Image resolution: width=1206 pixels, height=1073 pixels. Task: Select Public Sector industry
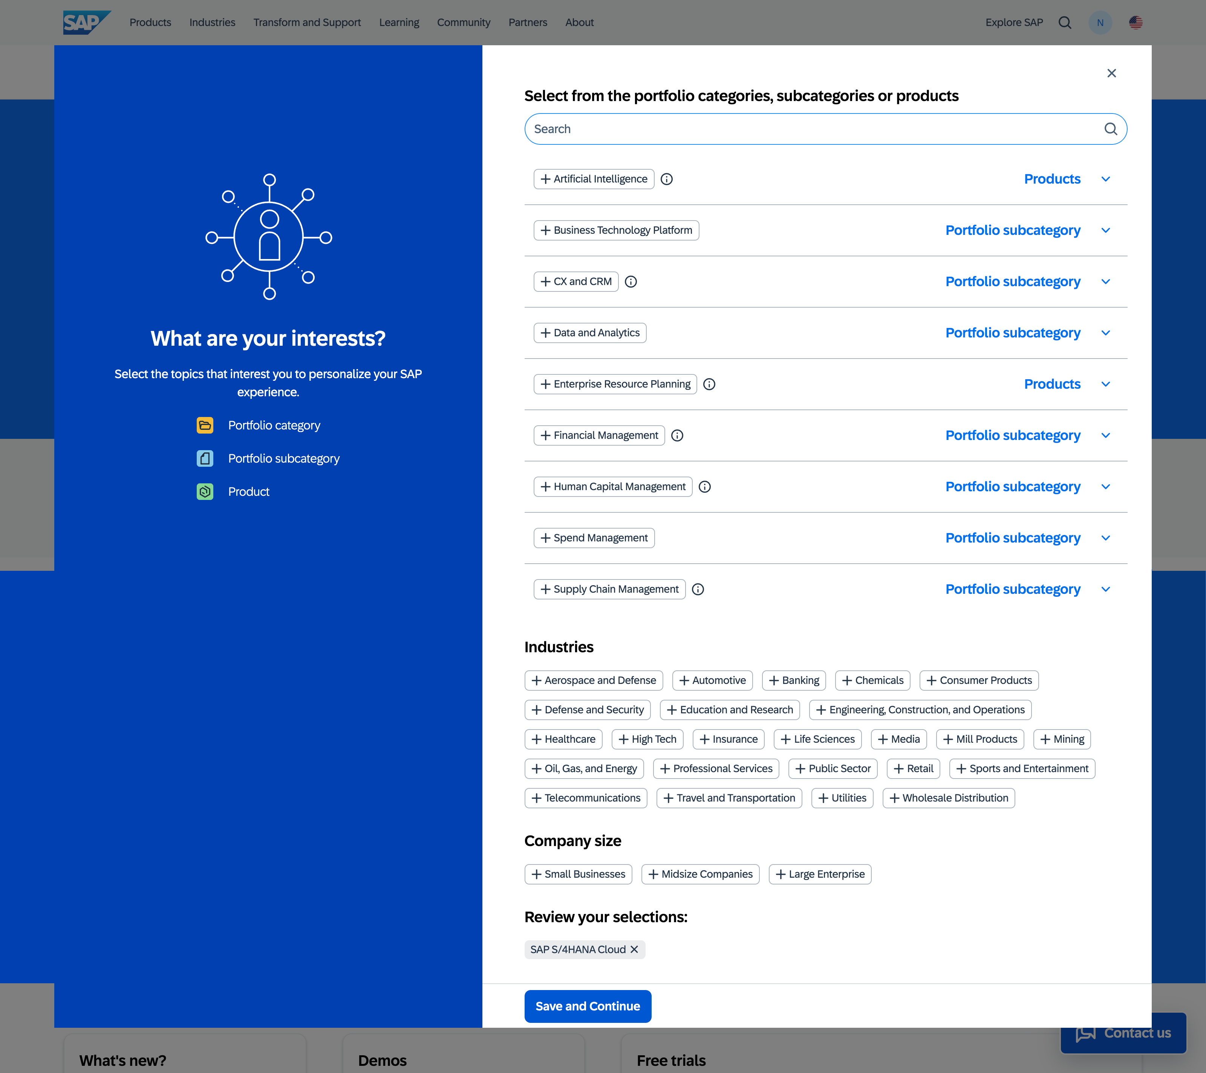pyautogui.click(x=833, y=769)
